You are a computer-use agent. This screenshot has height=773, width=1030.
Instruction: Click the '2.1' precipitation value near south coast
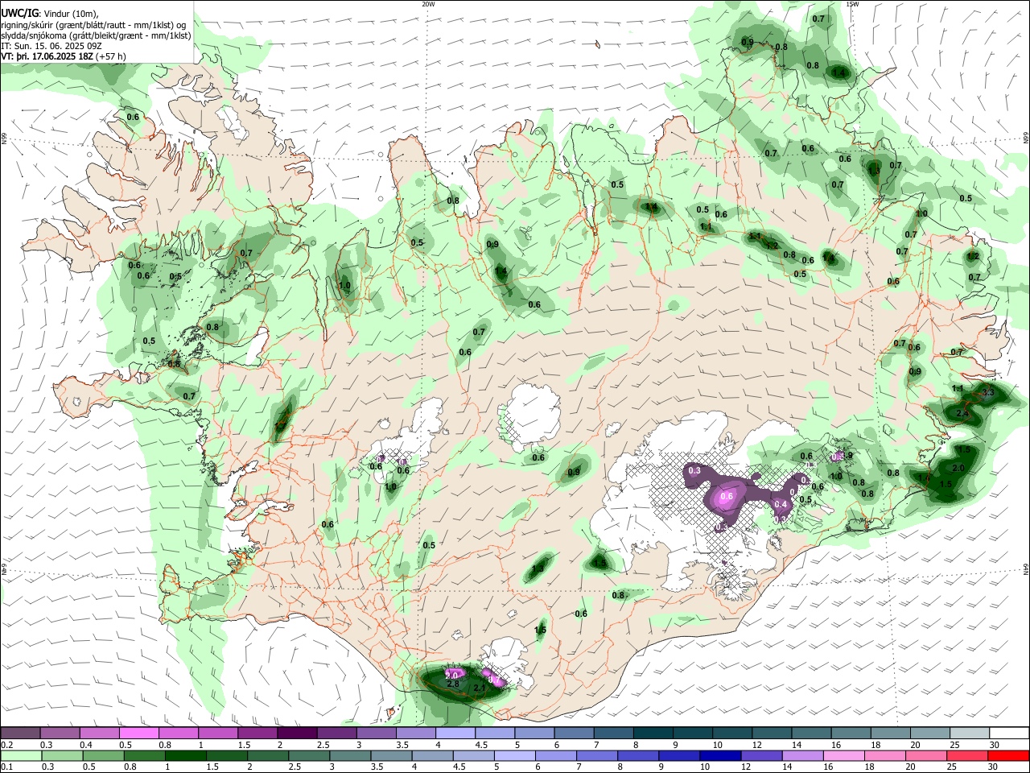pyautogui.click(x=480, y=688)
